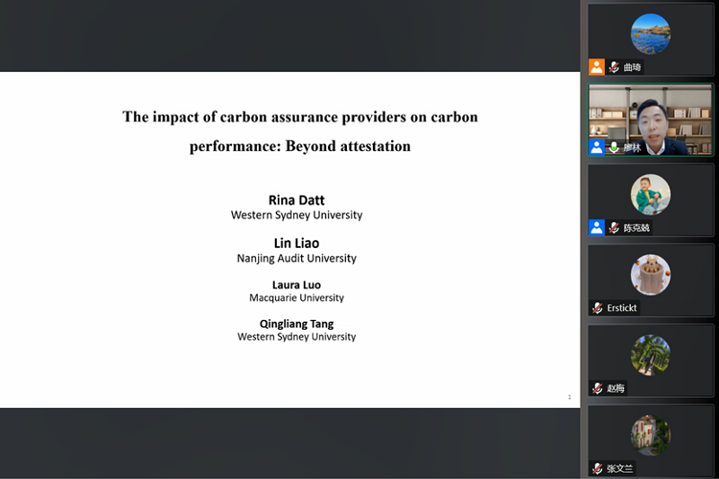Click the Qingliang Tang author name
The image size is (719, 479).
(297, 324)
